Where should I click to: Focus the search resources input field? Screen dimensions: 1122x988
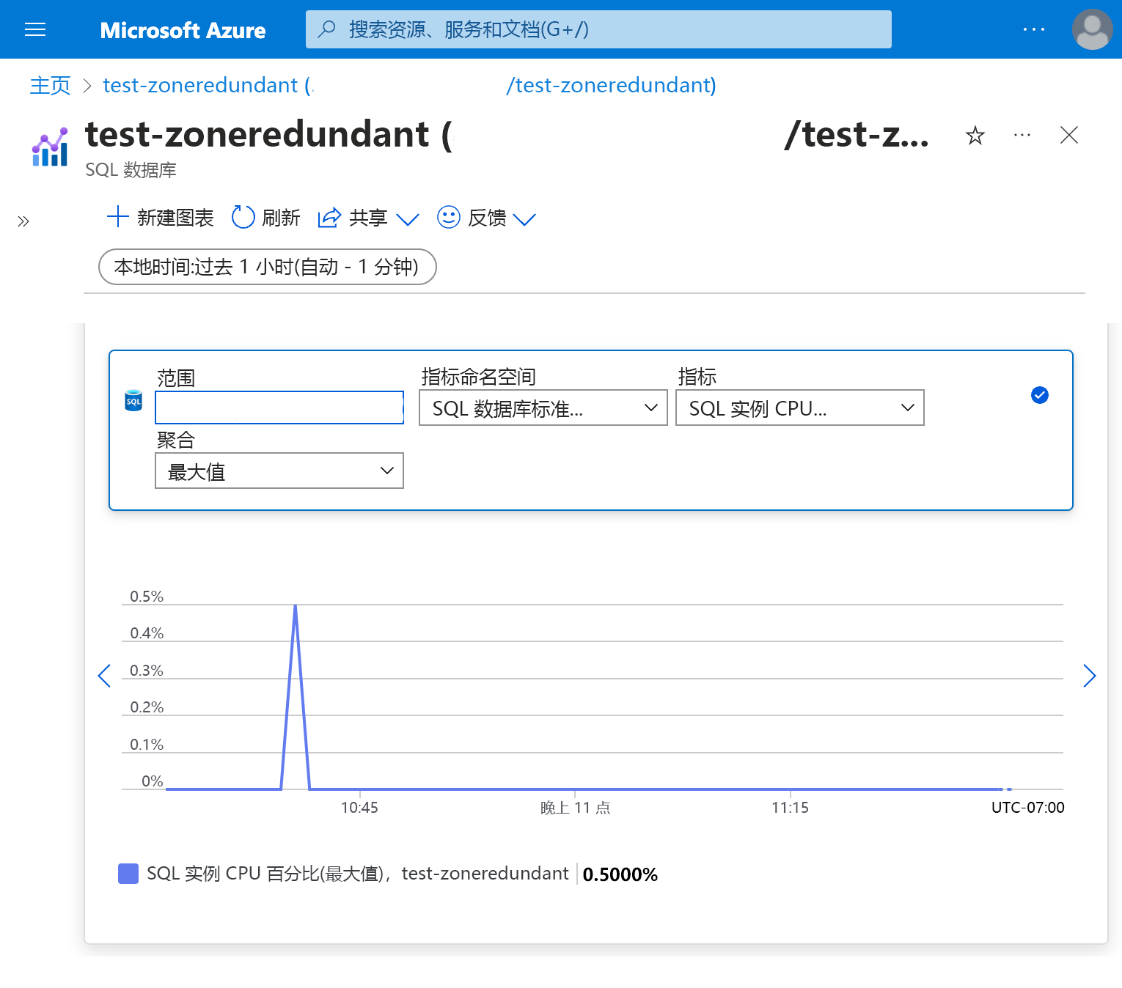(598, 29)
